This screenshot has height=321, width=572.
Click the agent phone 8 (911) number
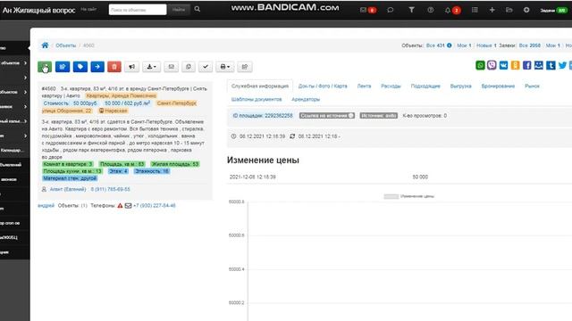click(x=110, y=189)
